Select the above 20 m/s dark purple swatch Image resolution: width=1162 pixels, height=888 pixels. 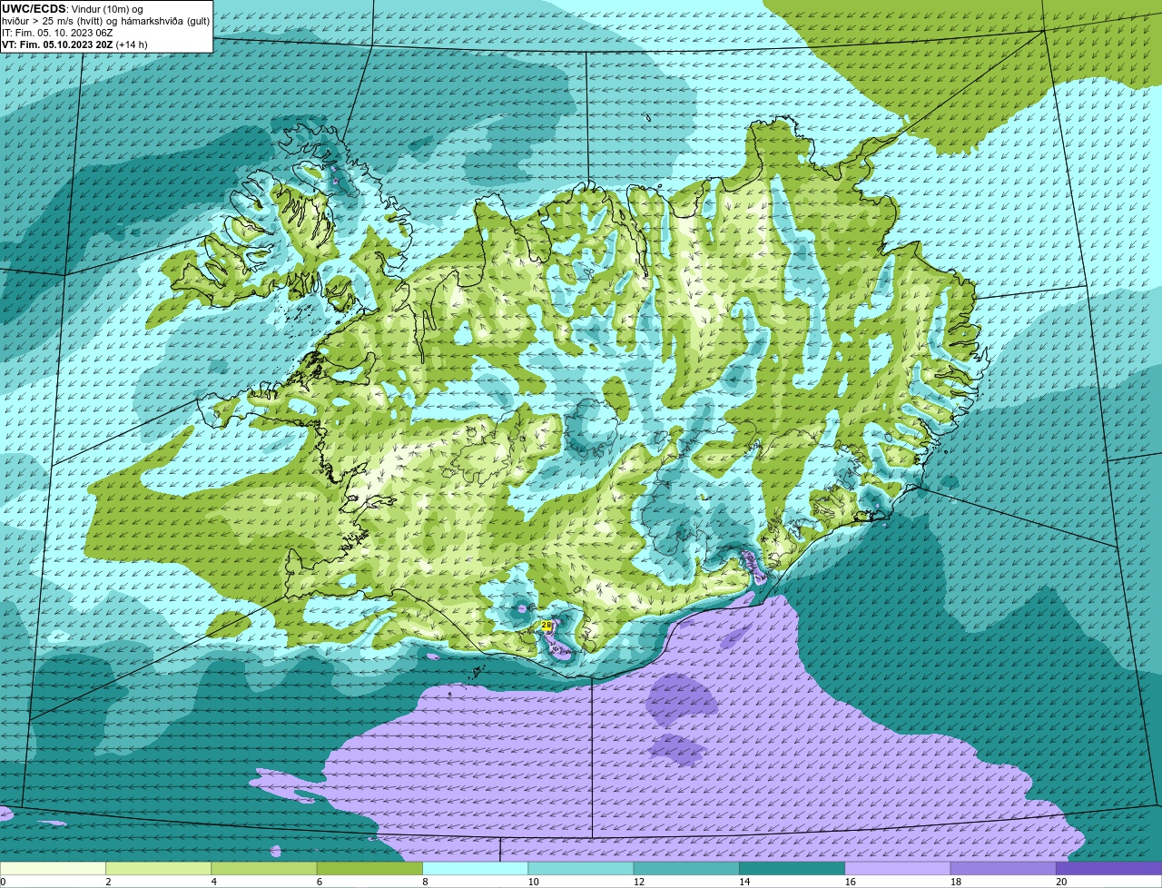[x=1109, y=869]
